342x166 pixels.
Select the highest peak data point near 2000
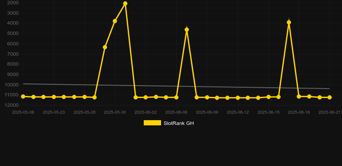[125, 3]
